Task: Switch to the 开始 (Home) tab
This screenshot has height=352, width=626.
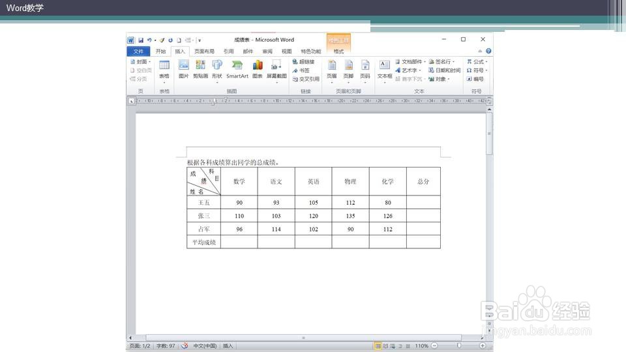Action: tap(160, 51)
